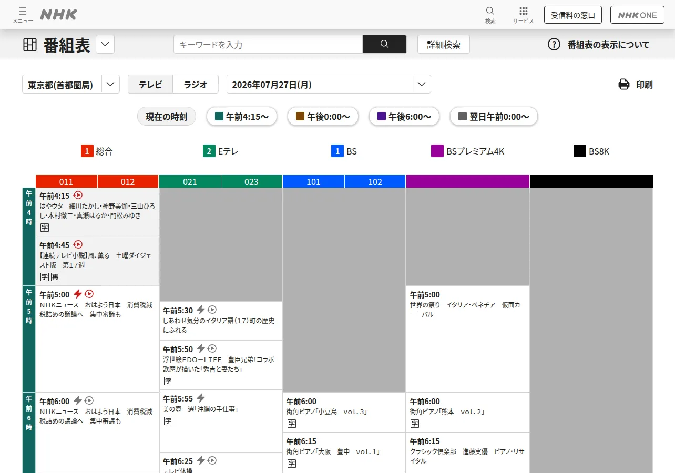Click the question mark help icon
The height and width of the screenshot is (473, 675).
[x=554, y=45]
